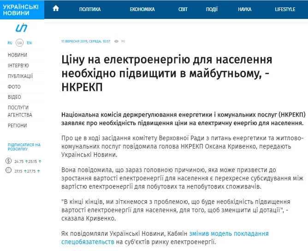The image size is (308, 251).
Task: Open ВІДЕО in the sidebar
Action: pyautogui.click(x=14, y=97)
